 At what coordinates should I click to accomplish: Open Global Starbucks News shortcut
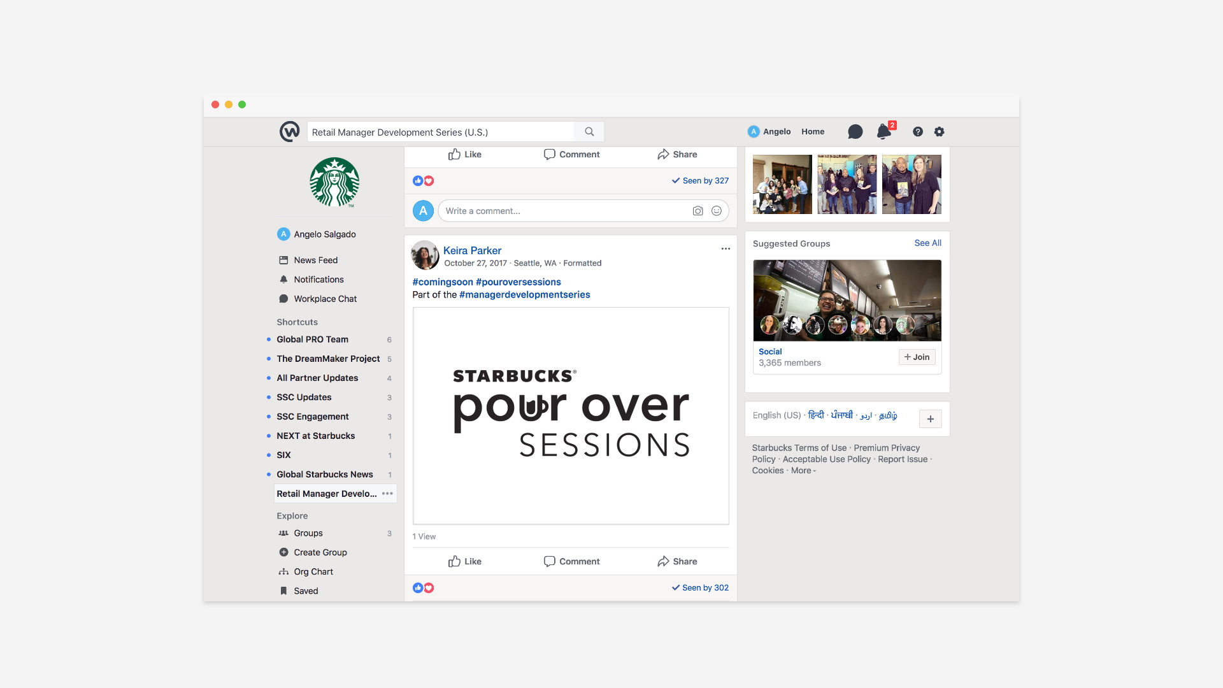pos(324,475)
